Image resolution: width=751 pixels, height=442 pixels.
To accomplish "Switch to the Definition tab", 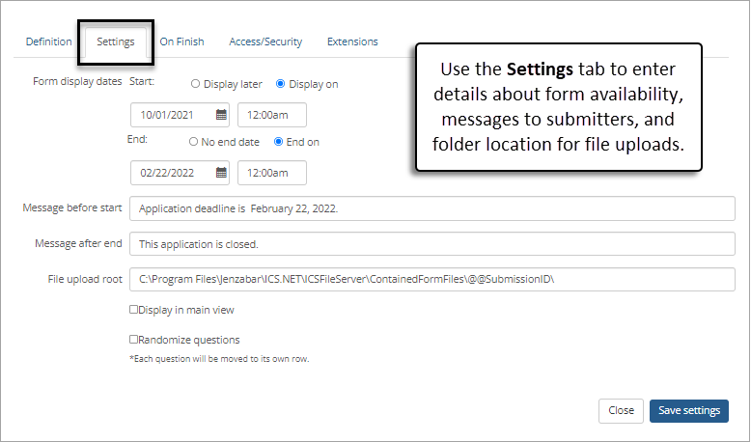I will click(48, 42).
